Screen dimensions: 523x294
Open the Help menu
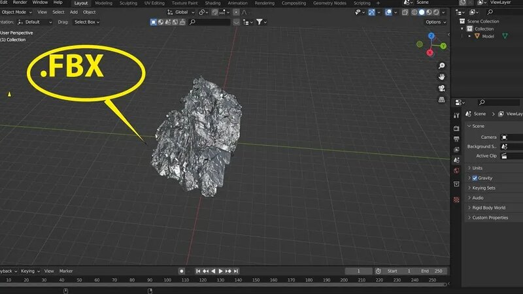click(58, 3)
